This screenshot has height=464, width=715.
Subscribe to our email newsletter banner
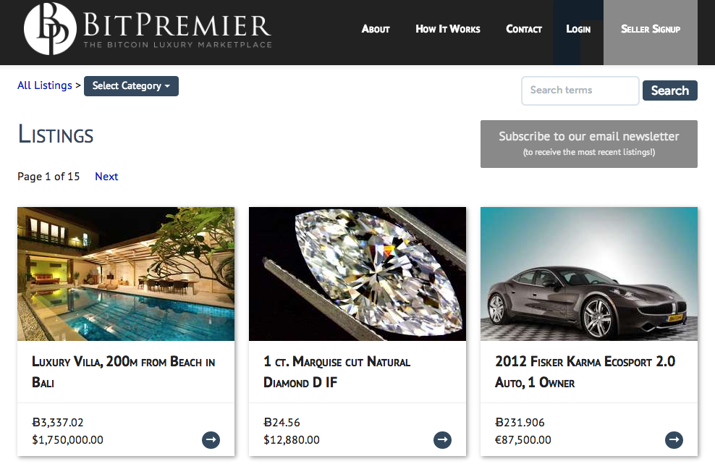tap(588, 144)
